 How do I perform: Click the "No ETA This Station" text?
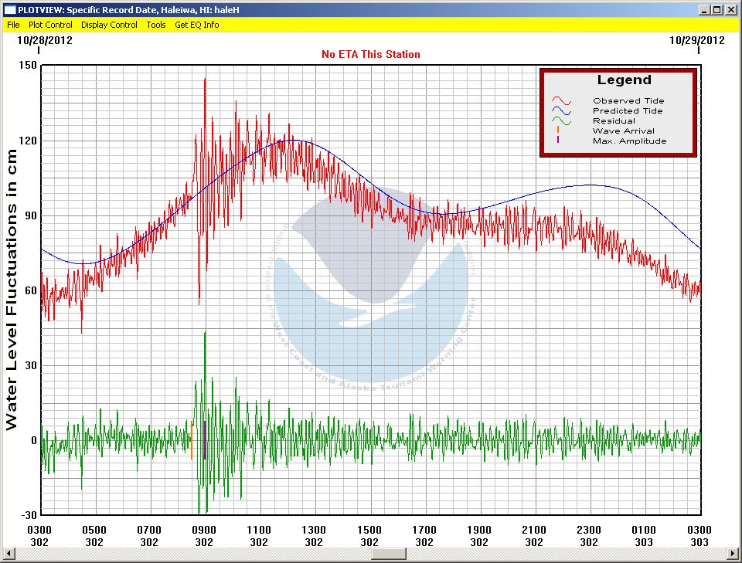[x=371, y=54]
